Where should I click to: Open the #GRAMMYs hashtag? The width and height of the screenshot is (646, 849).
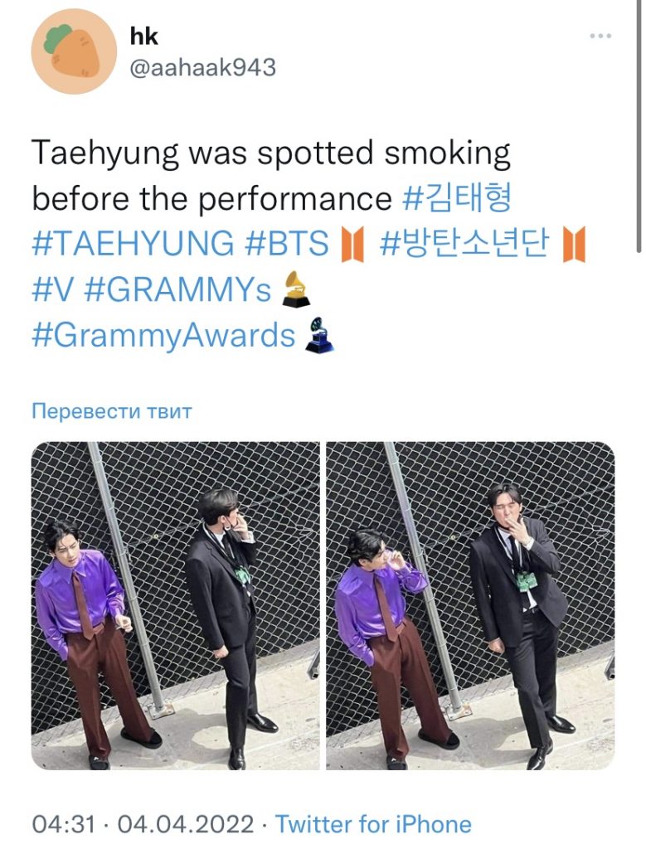(177, 289)
